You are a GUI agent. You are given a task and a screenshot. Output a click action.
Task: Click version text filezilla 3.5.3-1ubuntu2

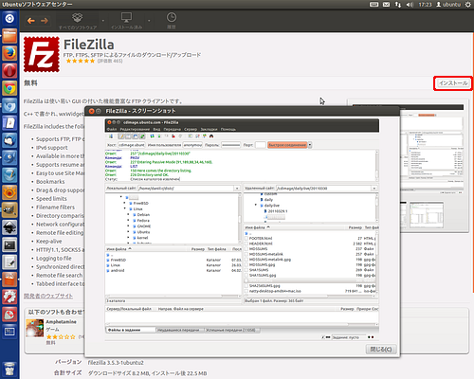(x=116, y=363)
